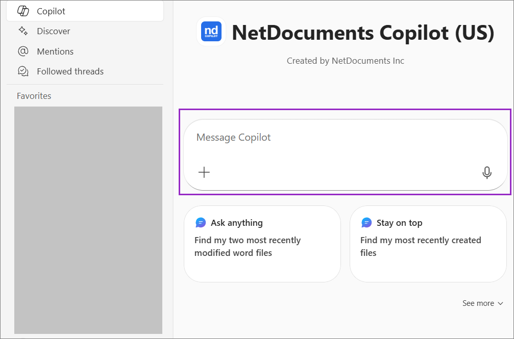The height and width of the screenshot is (339, 514).
Task: Select the Copilot icon in the sidebar
Action: (x=23, y=11)
